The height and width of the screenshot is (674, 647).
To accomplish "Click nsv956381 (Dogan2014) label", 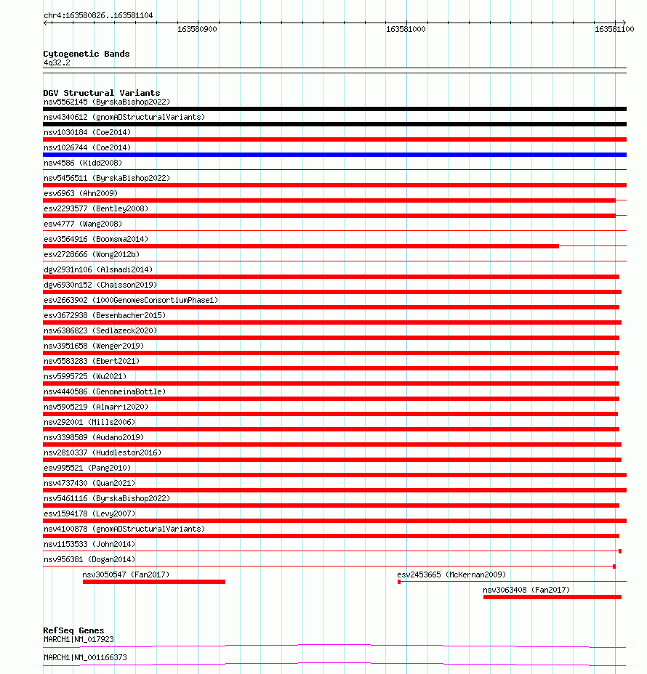I will pos(89,560).
